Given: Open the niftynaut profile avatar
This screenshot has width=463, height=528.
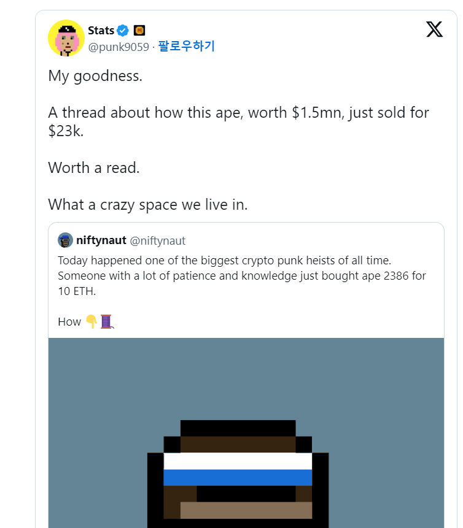Looking at the screenshot, I should [66, 240].
